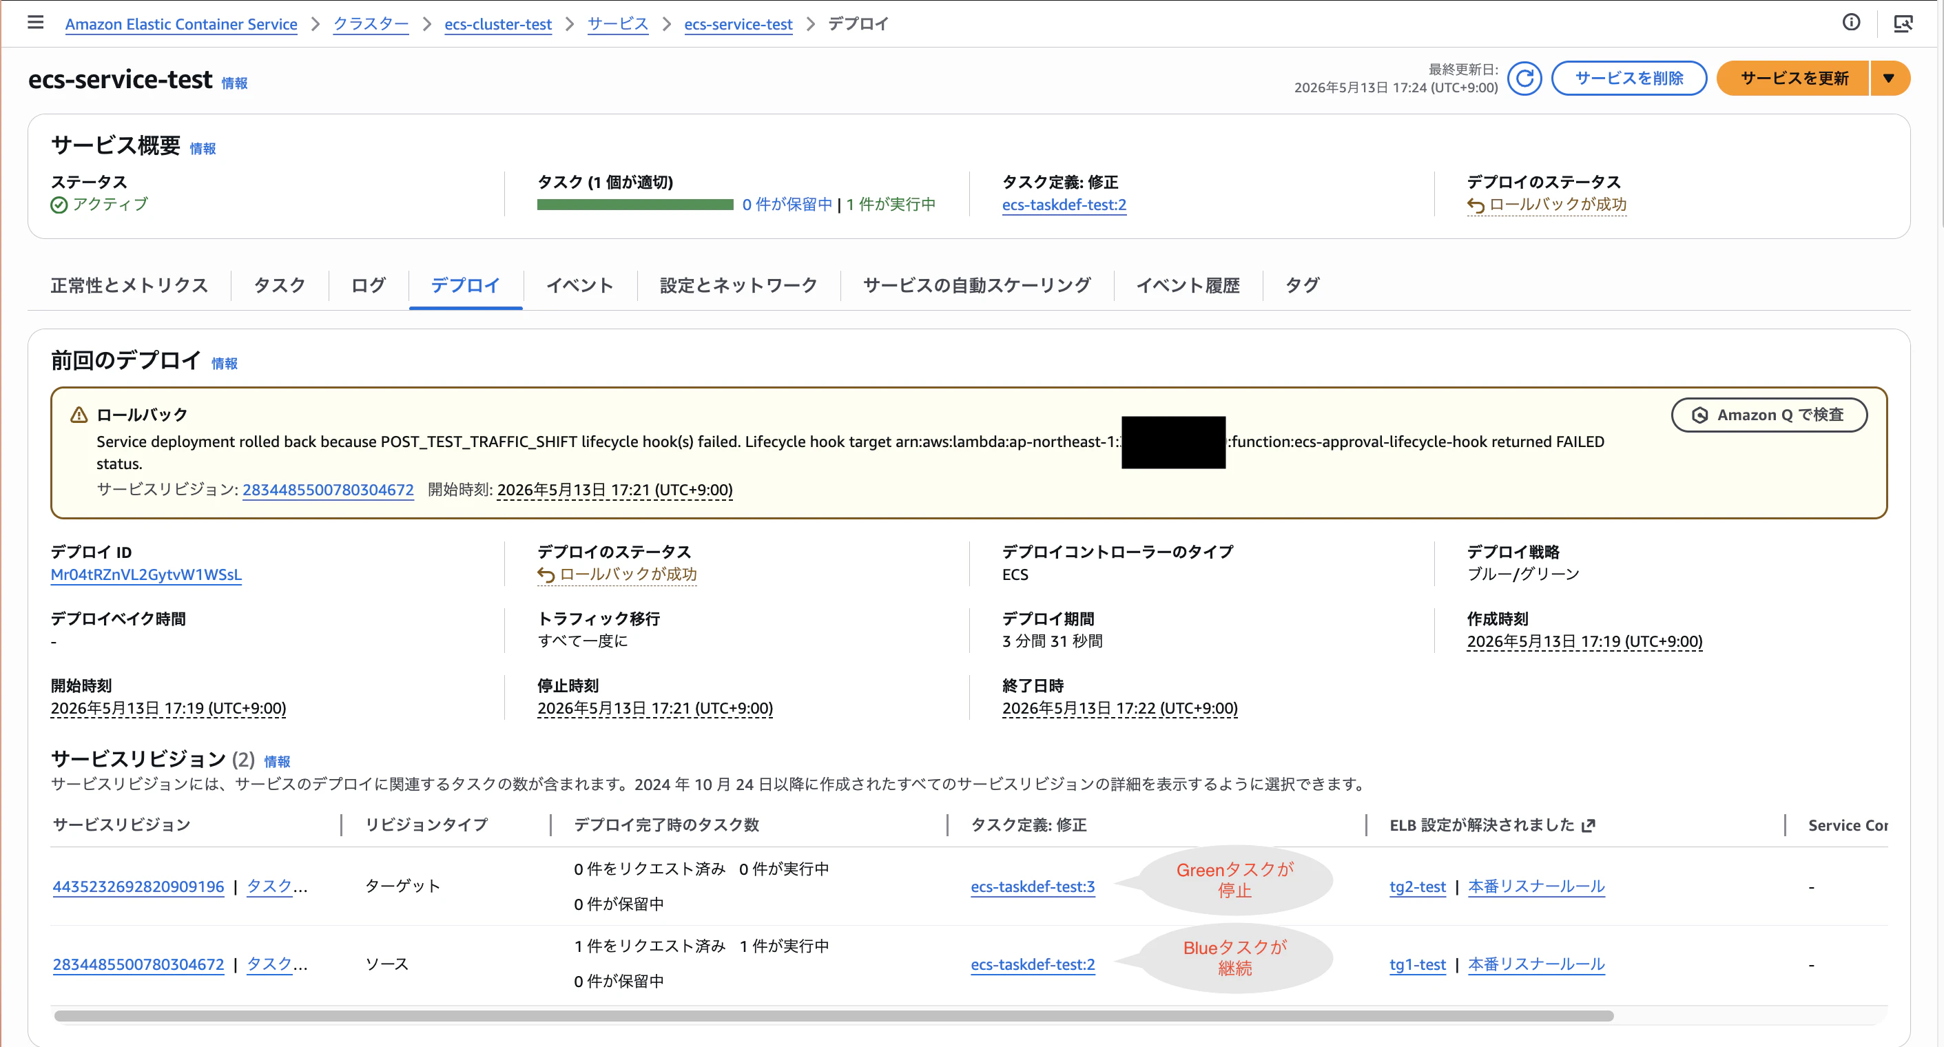The width and height of the screenshot is (1944, 1047).
Task: Click the 3 分間 31 秒間 deploy duration
Action: tap(1052, 641)
